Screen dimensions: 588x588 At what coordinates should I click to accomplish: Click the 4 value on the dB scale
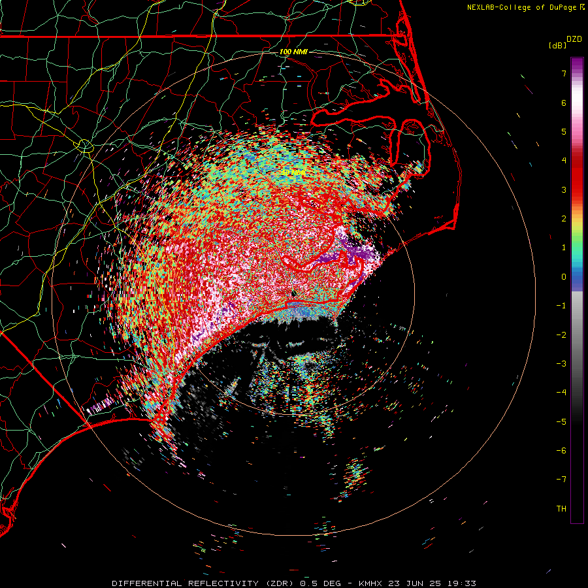[564, 161]
